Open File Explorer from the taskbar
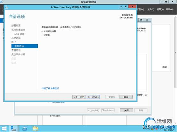The height and width of the screenshot is (132, 177). 35,129
